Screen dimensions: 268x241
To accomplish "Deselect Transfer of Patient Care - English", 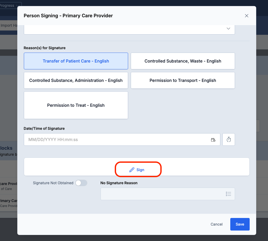I will coord(76,61).
